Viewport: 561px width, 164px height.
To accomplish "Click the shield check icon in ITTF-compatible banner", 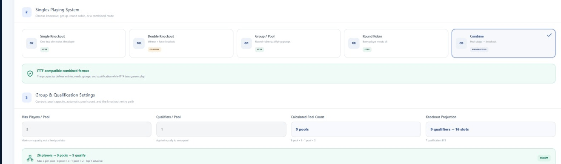I will (30, 73).
